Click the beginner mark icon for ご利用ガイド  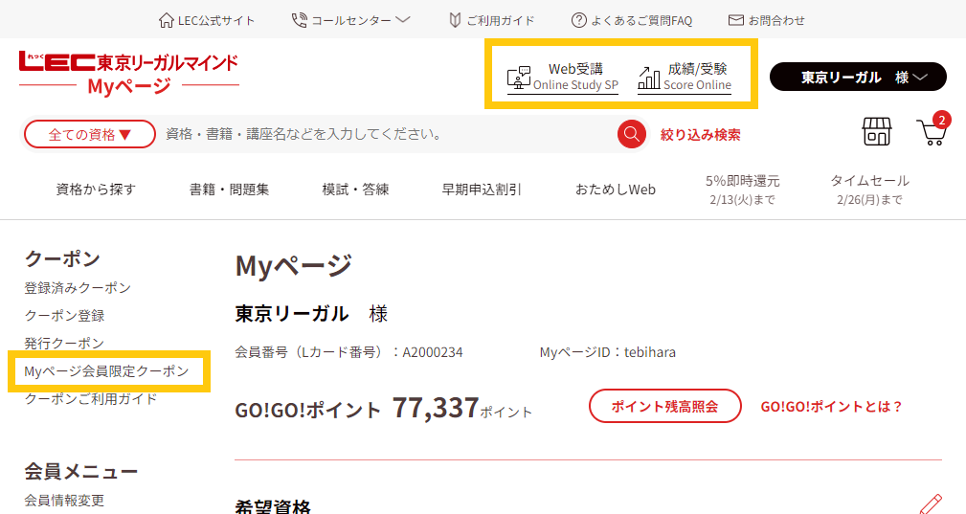point(455,20)
